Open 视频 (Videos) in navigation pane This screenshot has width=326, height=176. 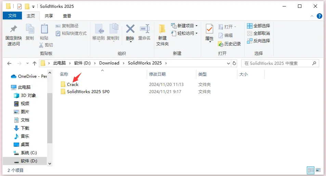point(22,103)
